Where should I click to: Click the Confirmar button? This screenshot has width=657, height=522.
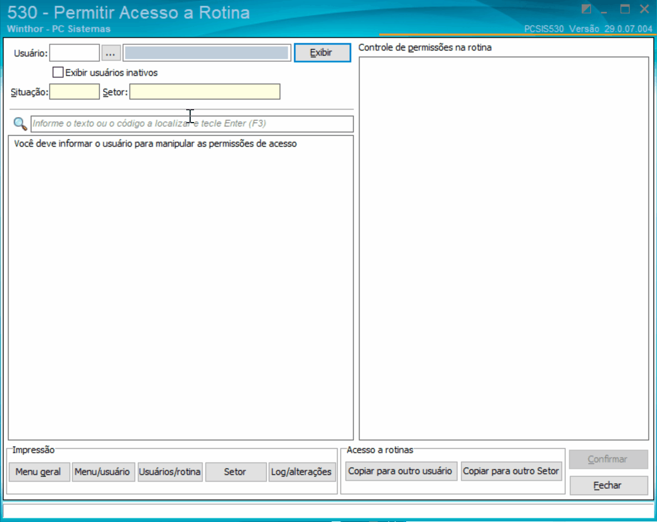click(x=608, y=460)
